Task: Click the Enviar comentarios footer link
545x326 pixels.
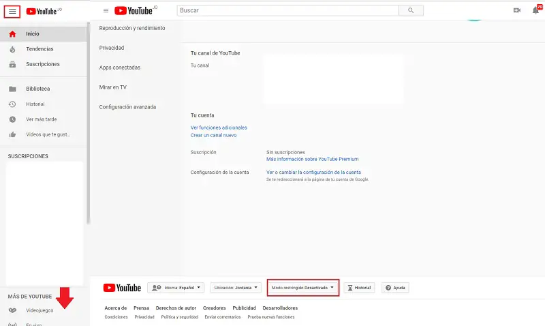Action: pyautogui.click(x=223, y=317)
